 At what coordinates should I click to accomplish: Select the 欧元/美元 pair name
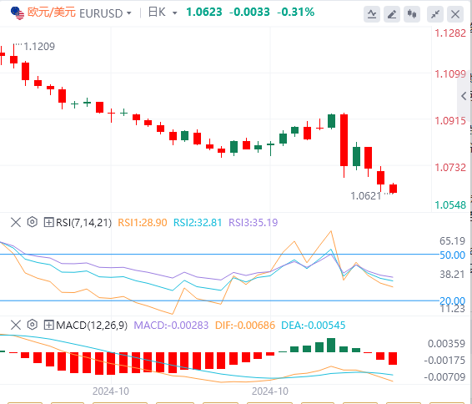[52, 13]
